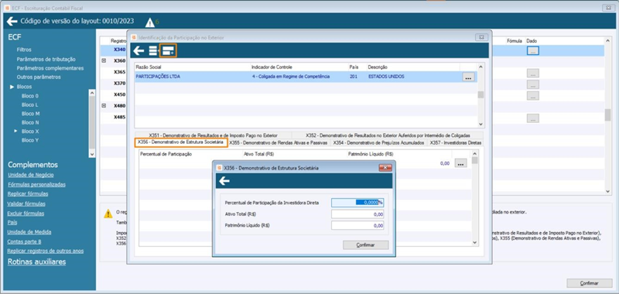The width and height of the screenshot is (619, 294).
Task: Close the X356 Demonstrativo dialog
Action: 385,168
